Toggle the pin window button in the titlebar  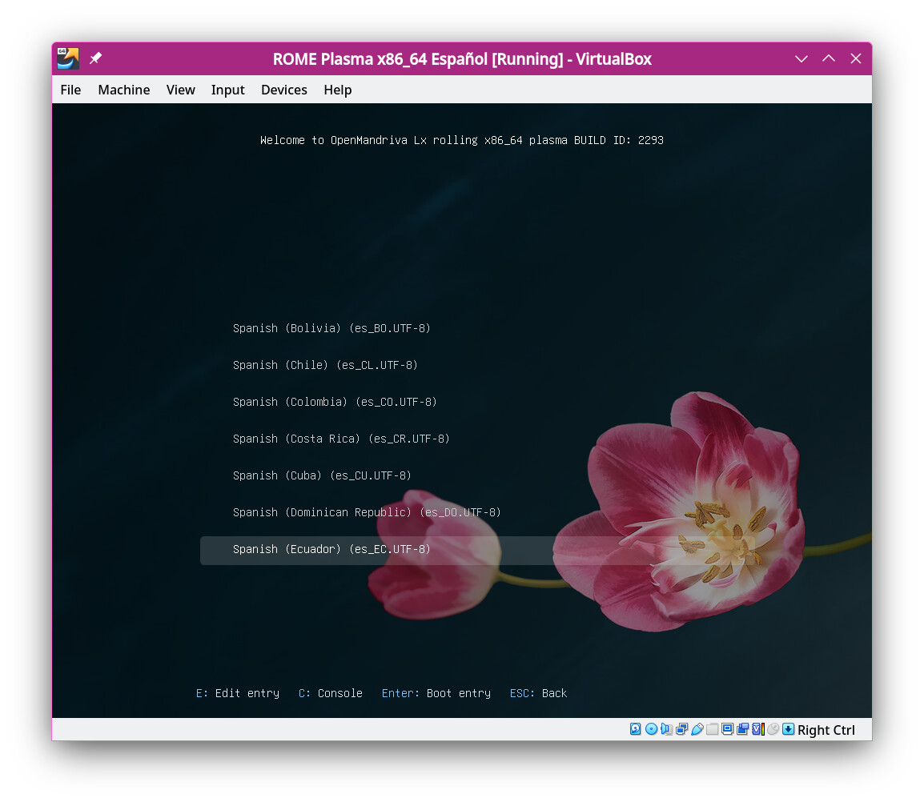point(95,58)
